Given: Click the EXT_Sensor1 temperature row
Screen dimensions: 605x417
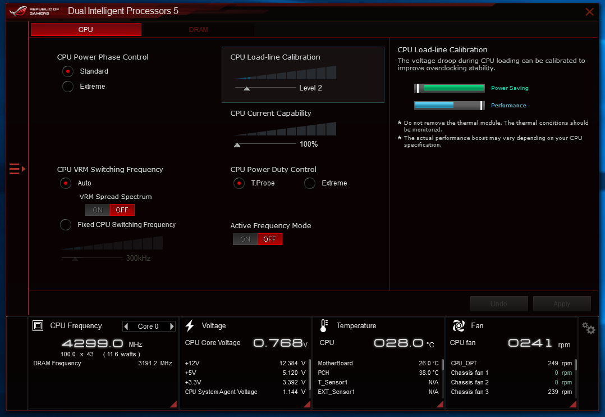Looking at the screenshot, I should tap(378, 392).
